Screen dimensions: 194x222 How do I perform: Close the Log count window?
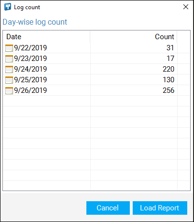click(186, 7)
